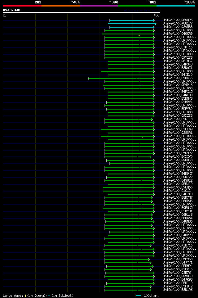This screenshot has height=298, width=198.
Task: Select hit UniRef100_C5G9P2
Action: coord(178,153)
